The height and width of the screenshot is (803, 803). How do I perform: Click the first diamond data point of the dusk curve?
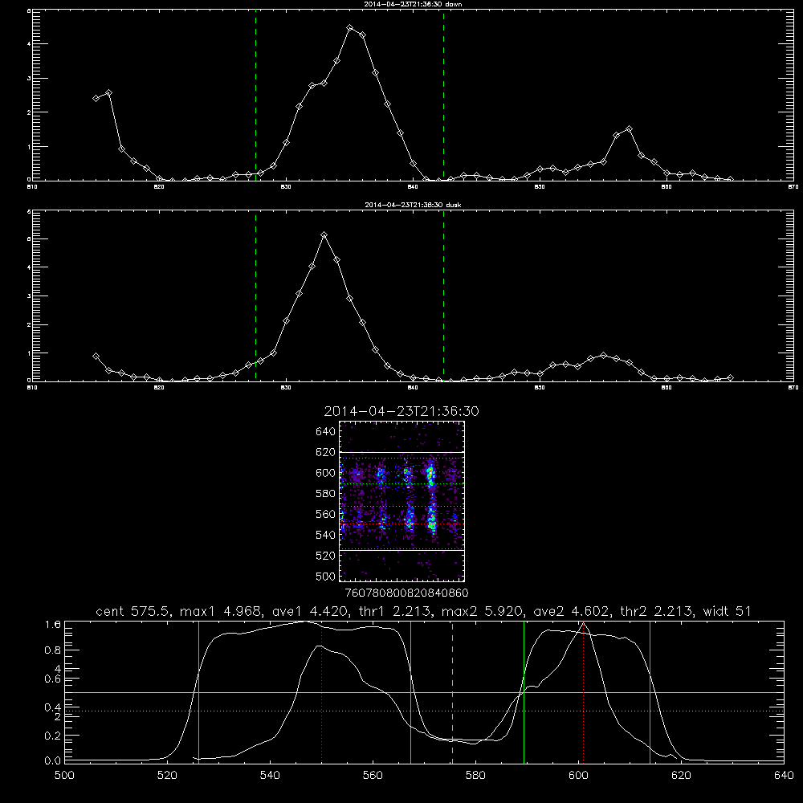96,357
